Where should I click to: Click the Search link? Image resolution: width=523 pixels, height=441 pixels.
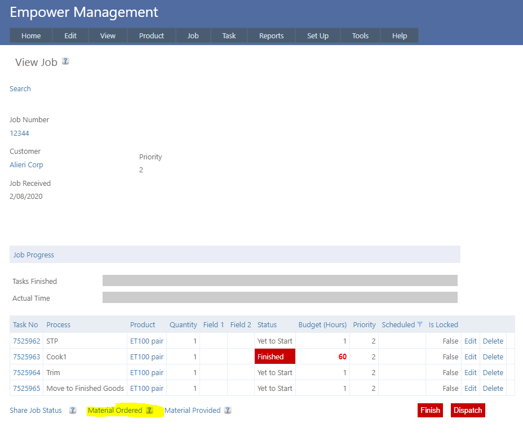[x=20, y=89]
